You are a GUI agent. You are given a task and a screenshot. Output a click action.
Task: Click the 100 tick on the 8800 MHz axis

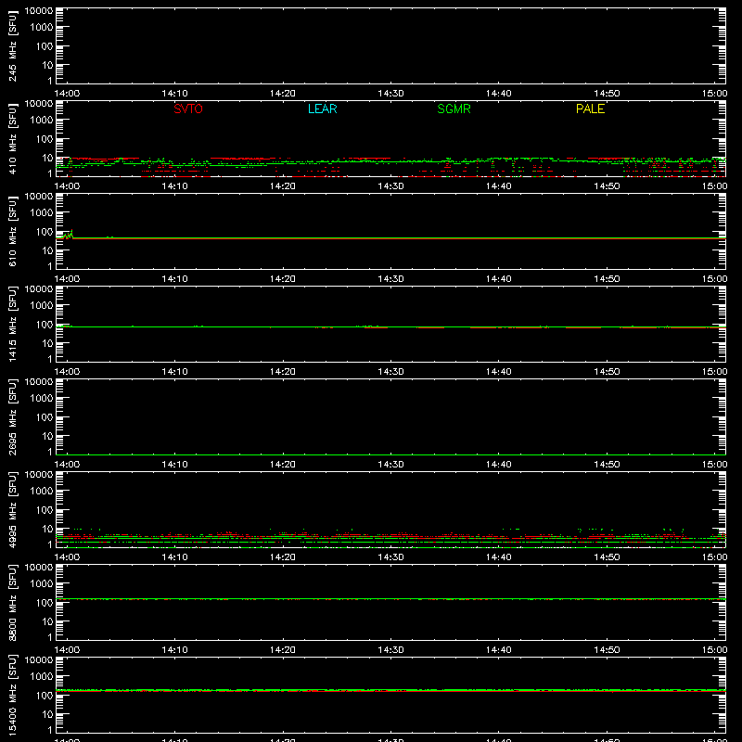45,603
